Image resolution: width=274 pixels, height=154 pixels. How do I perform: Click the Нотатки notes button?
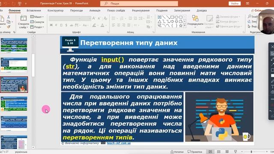tap(177, 152)
